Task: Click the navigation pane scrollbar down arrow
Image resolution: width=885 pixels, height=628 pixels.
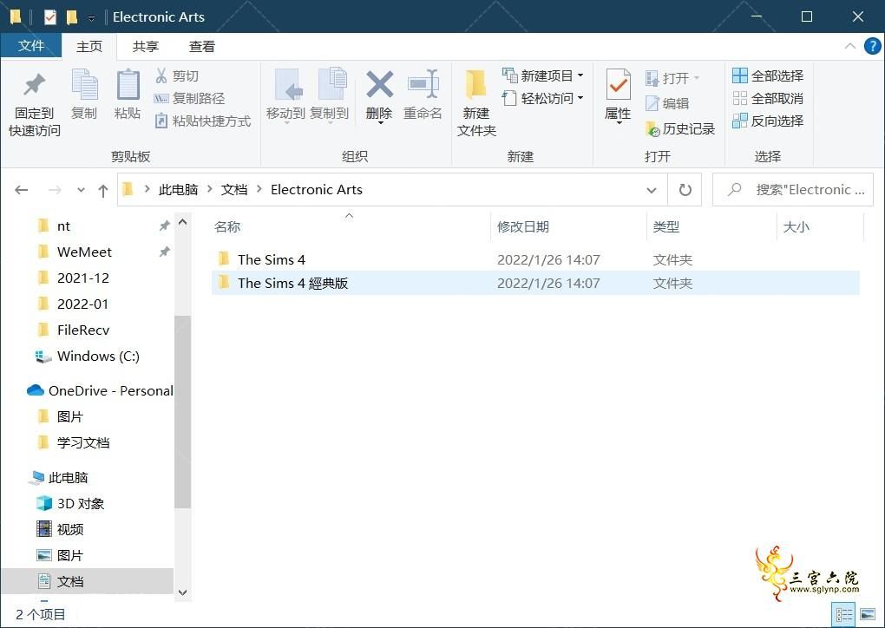Action: [182, 592]
